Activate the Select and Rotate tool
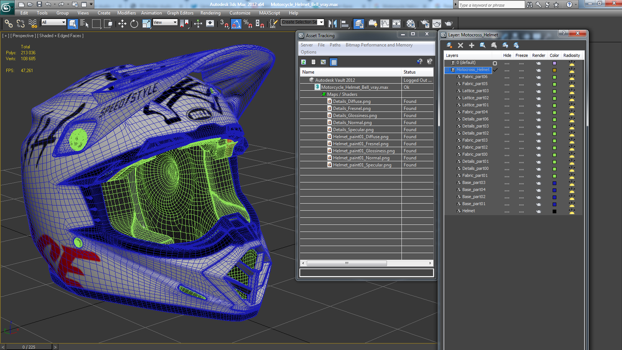Image resolution: width=622 pixels, height=350 pixels. click(134, 23)
